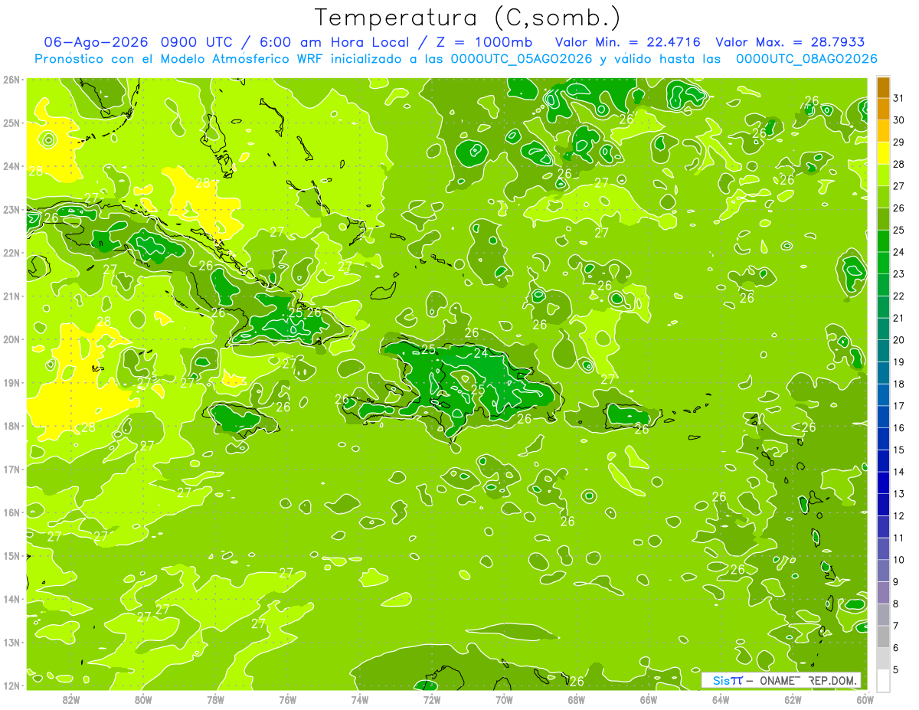This screenshot has height=710, width=919.
Task: Click the 66W longitude label
Action: click(649, 699)
